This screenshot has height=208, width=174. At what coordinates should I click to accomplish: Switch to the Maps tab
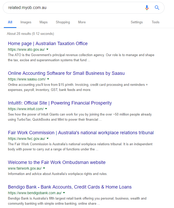tap(43, 22)
